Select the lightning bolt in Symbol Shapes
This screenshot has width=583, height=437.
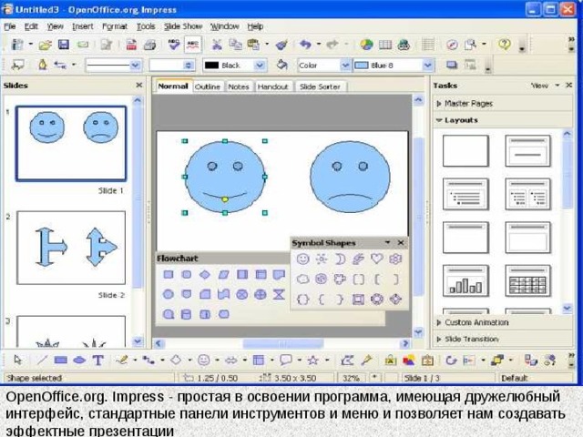pos(358,259)
